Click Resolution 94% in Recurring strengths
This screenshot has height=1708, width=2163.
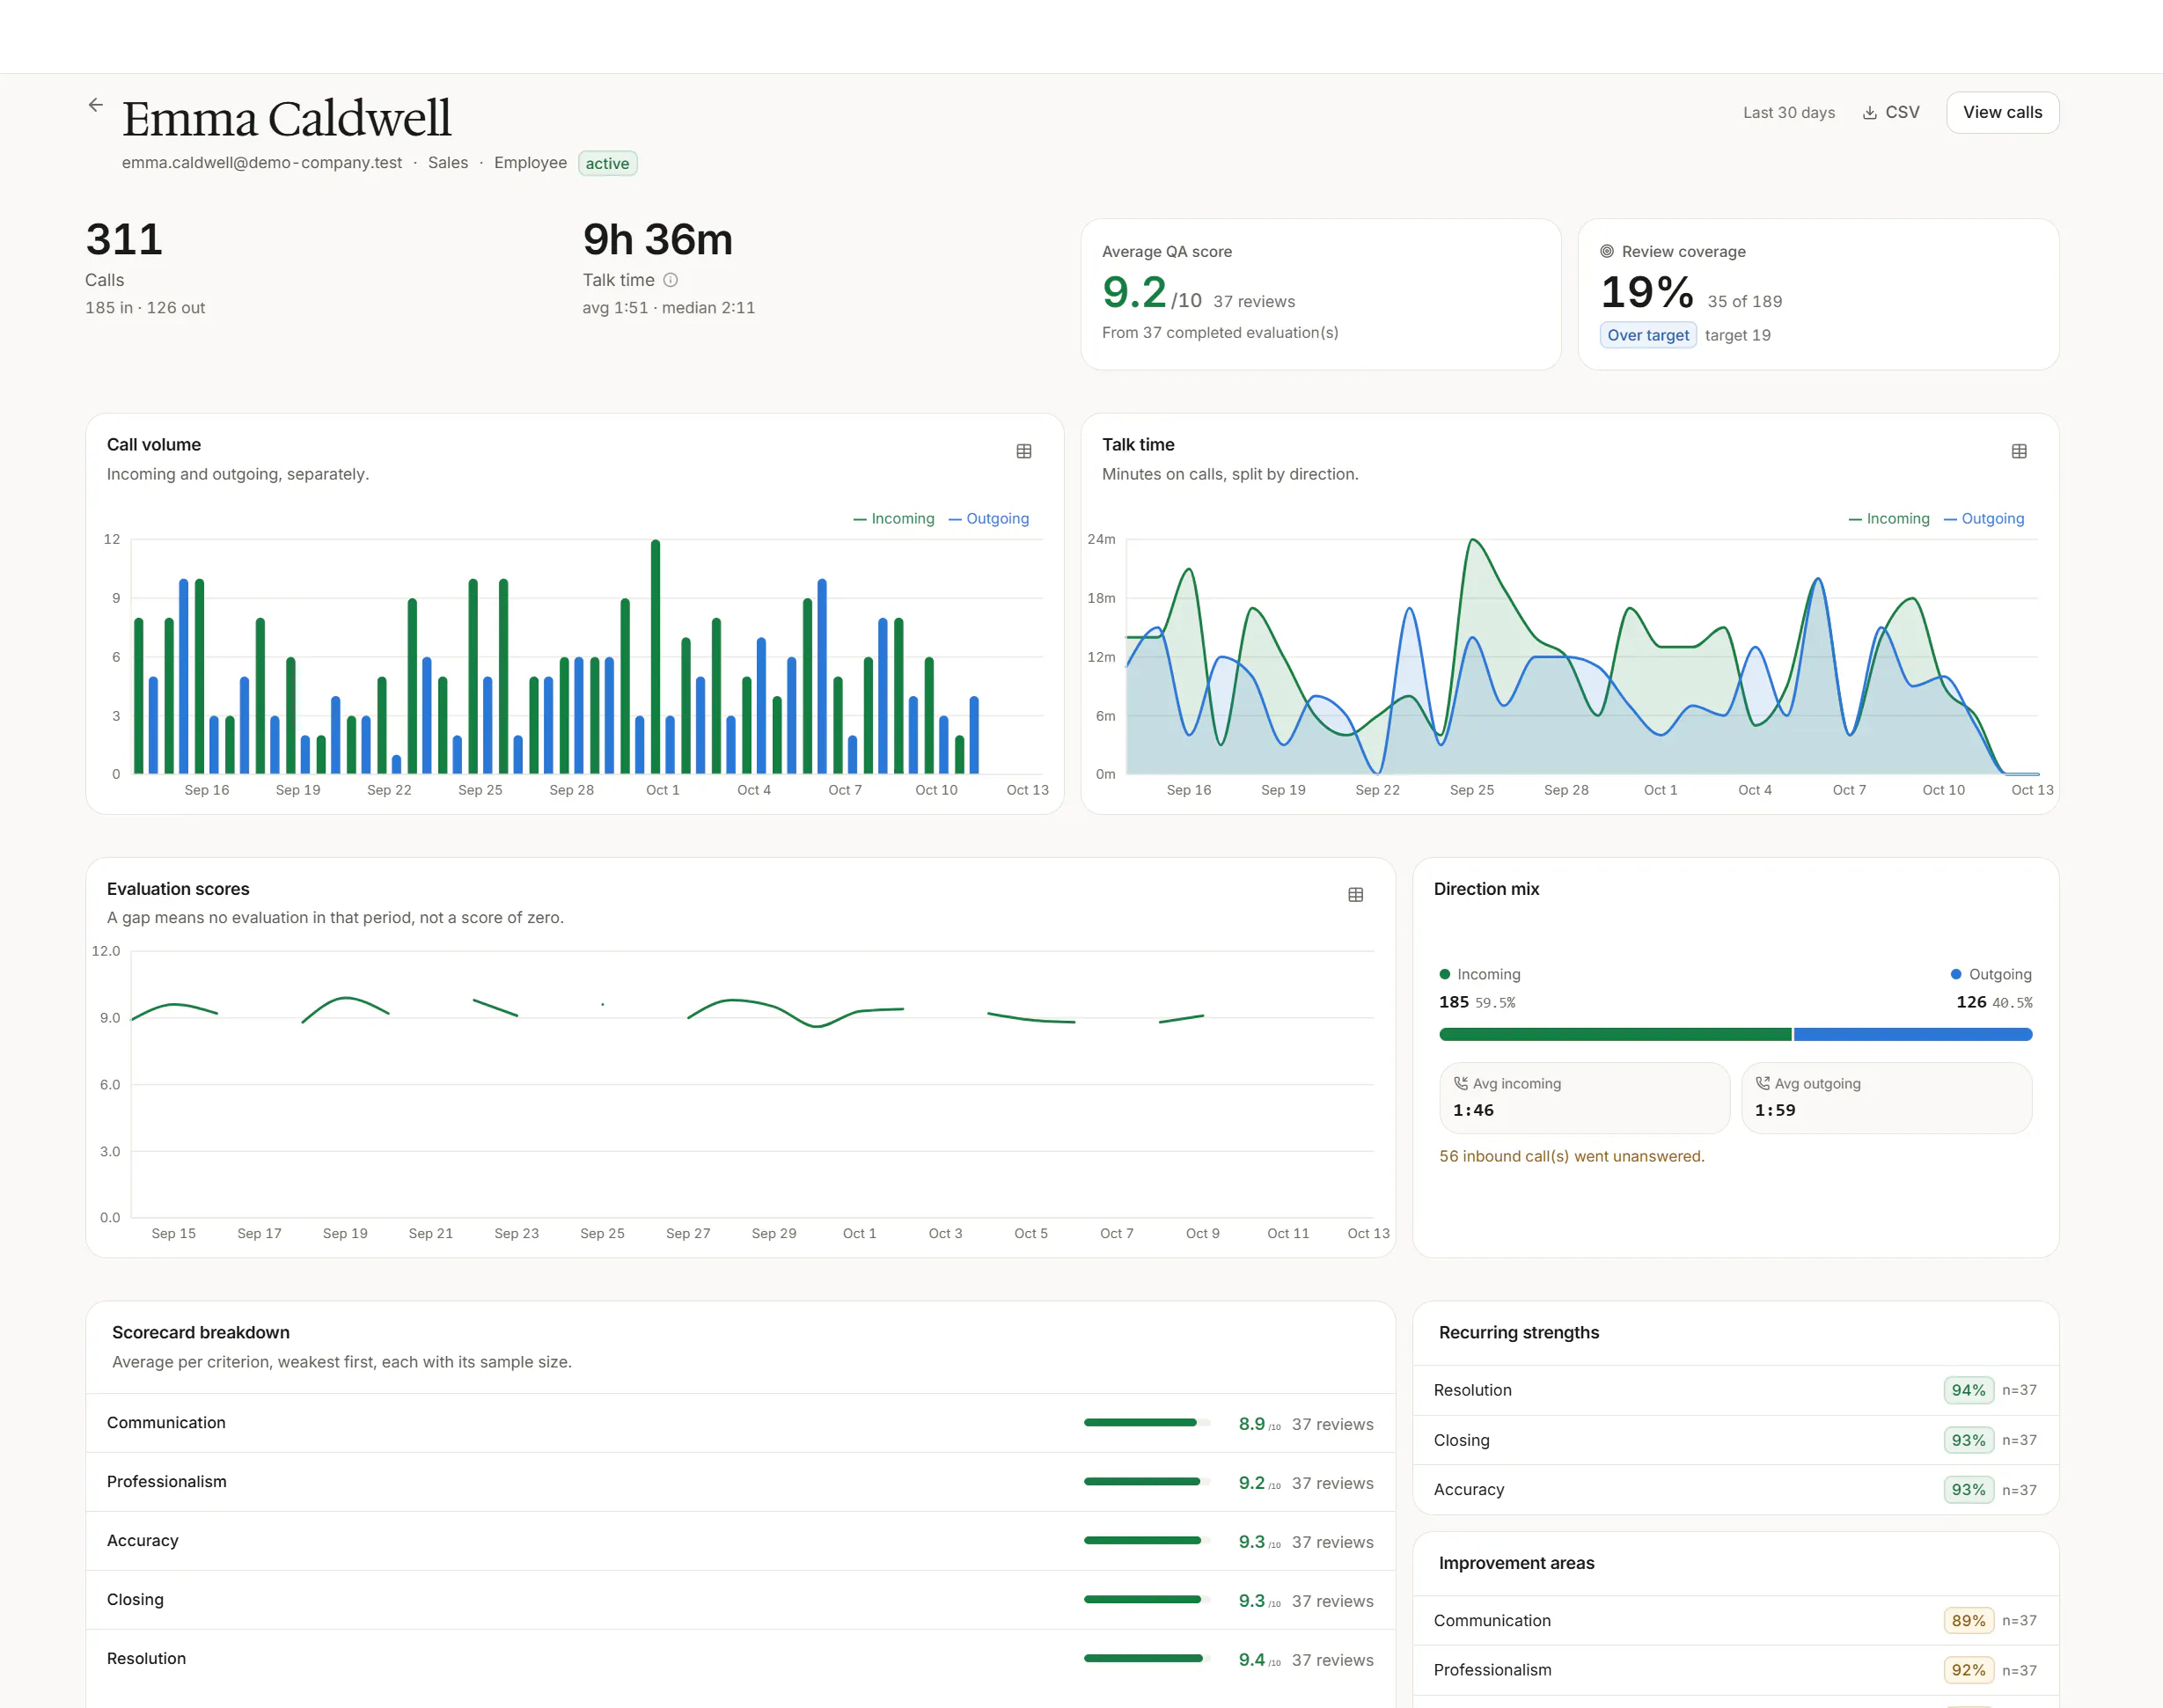point(1735,1390)
